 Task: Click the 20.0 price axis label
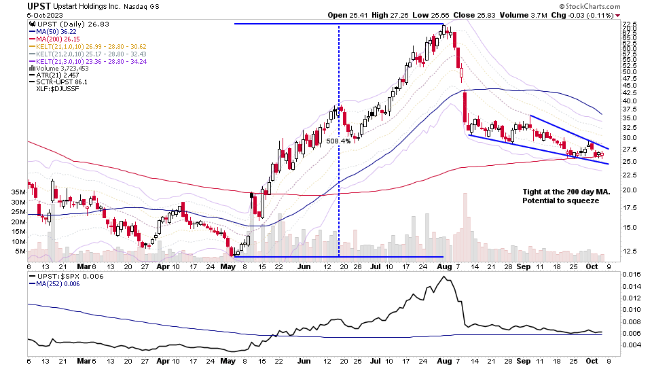630,190
